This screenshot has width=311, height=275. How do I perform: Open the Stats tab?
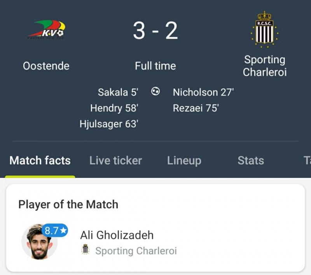(x=251, y=160)
